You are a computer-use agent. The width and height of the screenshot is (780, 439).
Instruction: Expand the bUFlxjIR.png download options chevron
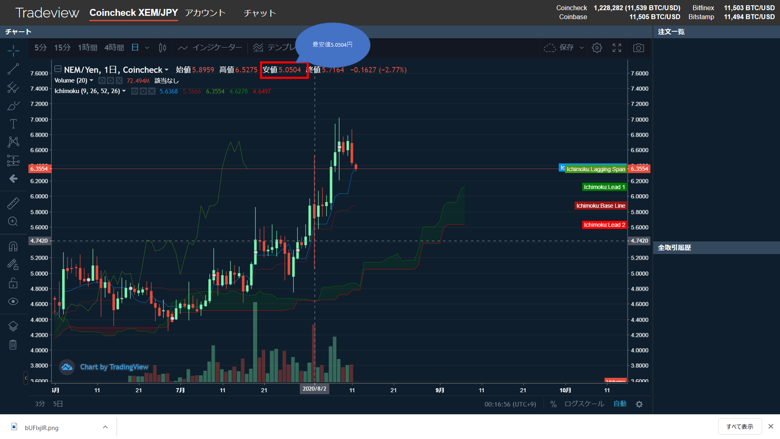[x=105, y=427]
